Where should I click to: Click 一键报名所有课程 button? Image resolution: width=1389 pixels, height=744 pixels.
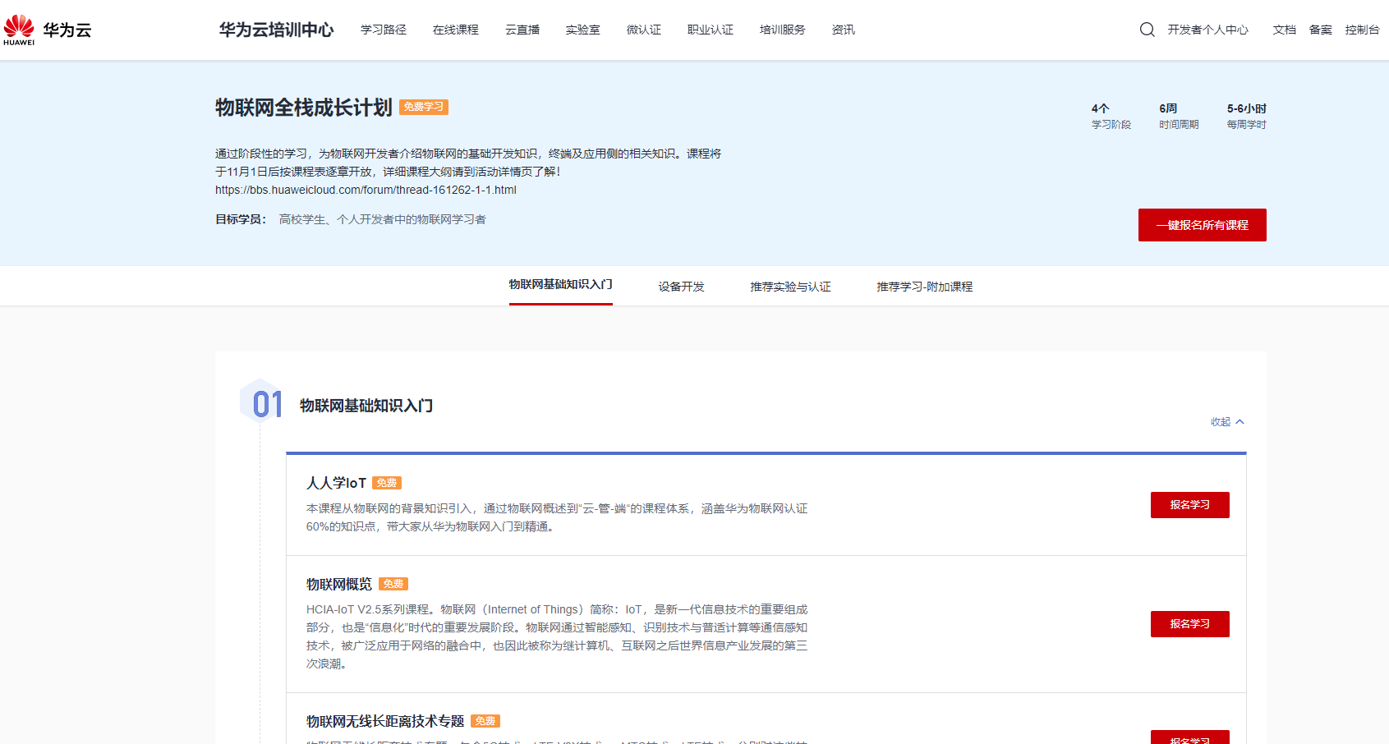pos(1202,224)
